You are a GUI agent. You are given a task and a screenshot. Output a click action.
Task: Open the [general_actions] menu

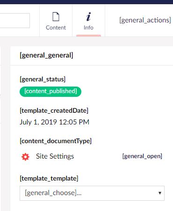(x=145, y=20)
